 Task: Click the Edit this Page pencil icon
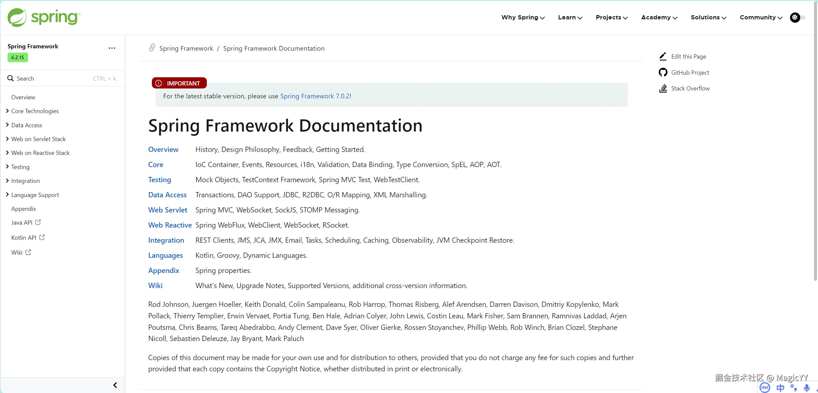coord(663,57)
